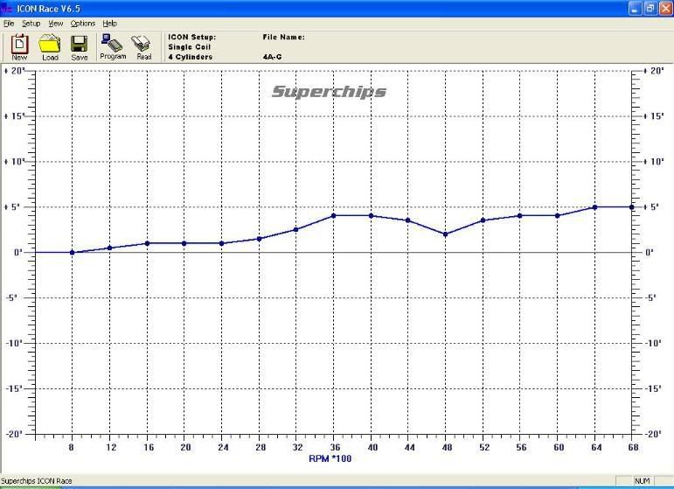Open the Setup menu

pyautogui.click(x=31, y=24)
